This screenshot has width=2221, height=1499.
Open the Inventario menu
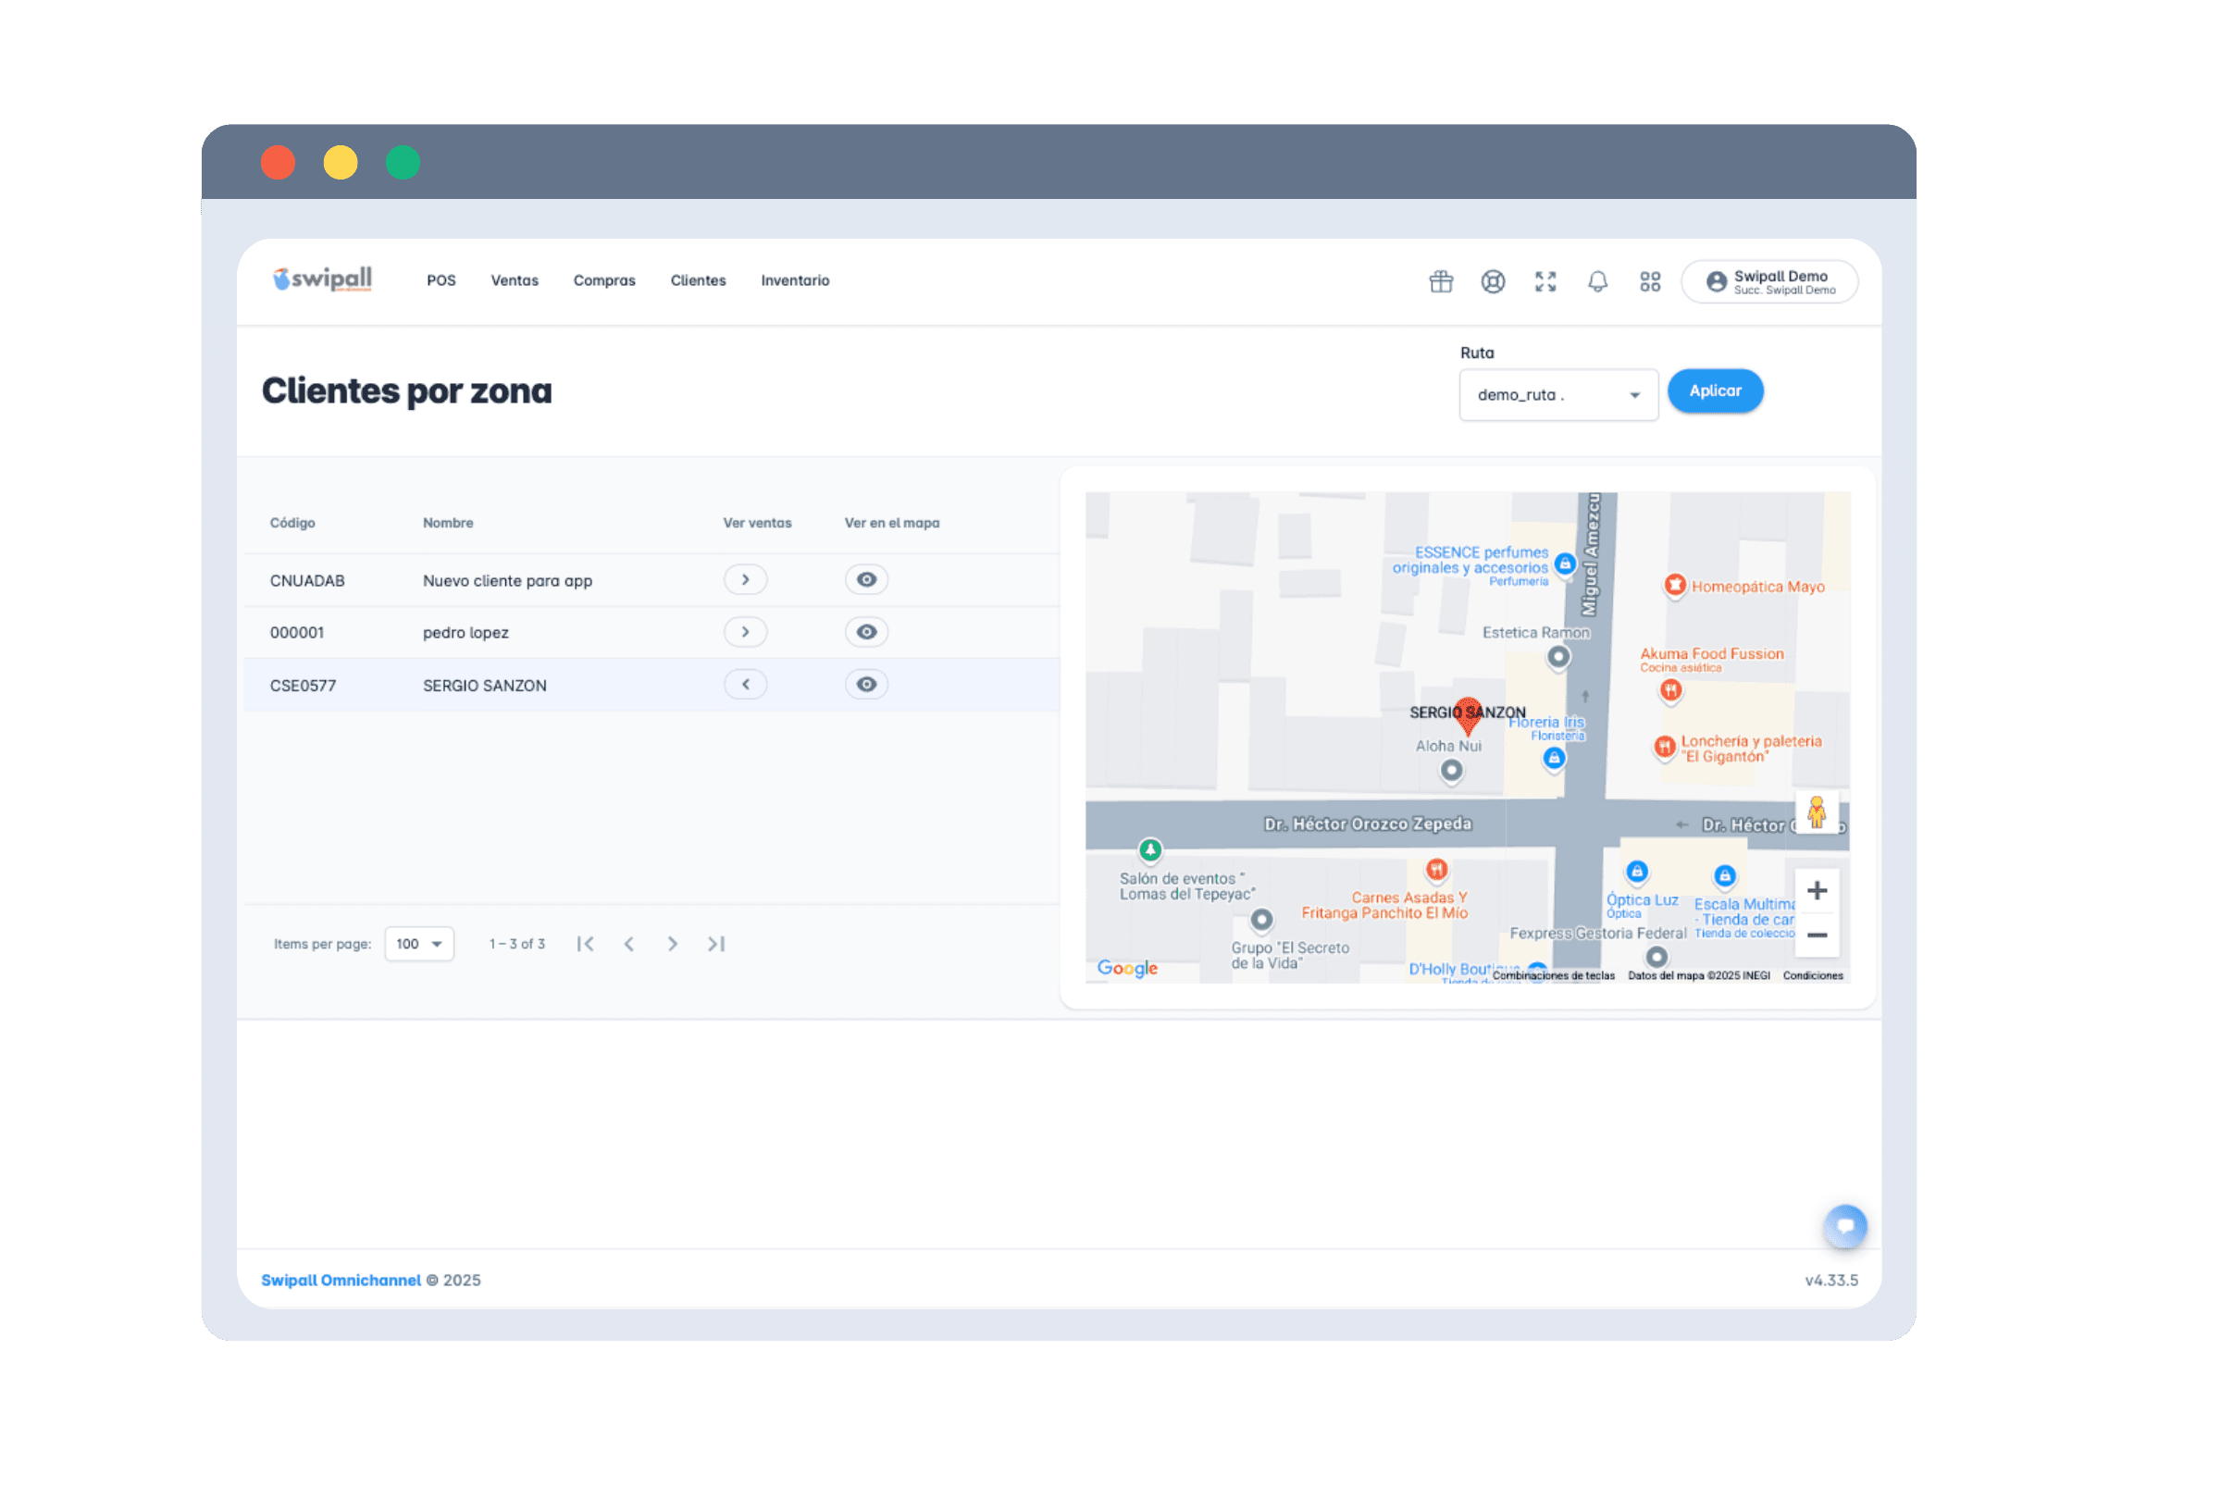(x=794, y=281)
